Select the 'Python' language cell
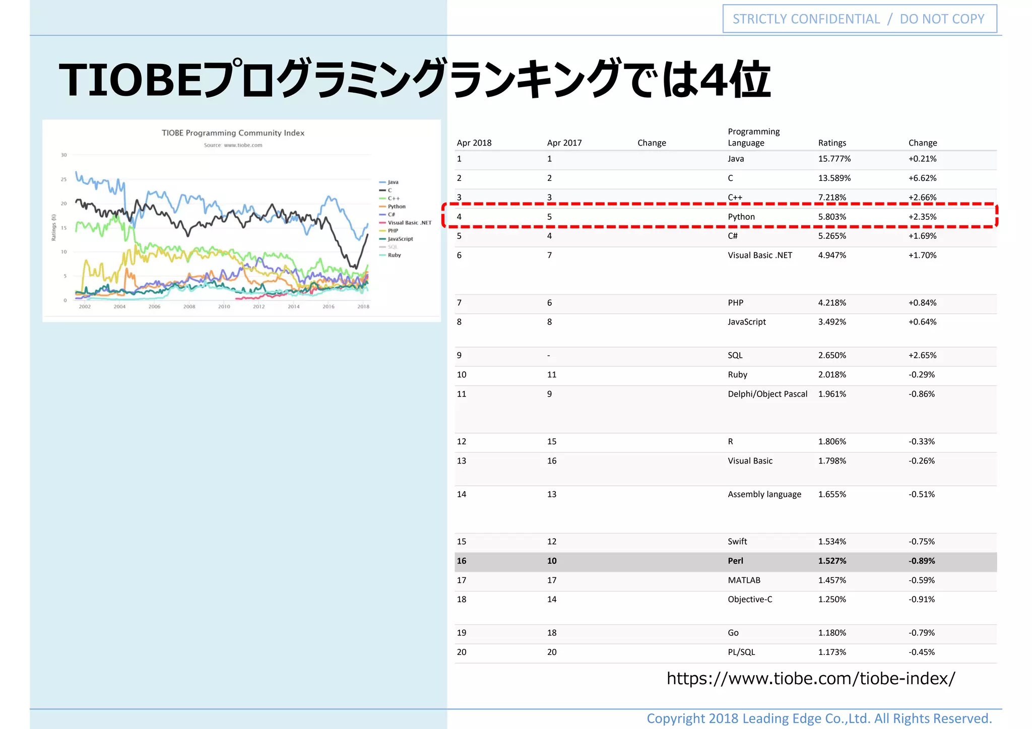This screenshot has width=1032, height=729. (741, 217)
